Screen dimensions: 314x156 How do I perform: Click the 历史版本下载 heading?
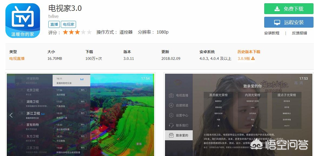[x=249, y=52]
